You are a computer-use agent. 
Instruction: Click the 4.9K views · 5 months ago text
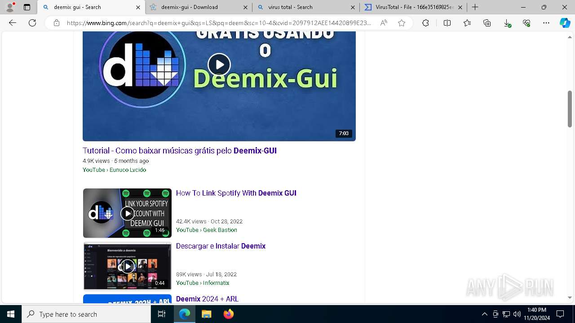click(x=115, y=161)
